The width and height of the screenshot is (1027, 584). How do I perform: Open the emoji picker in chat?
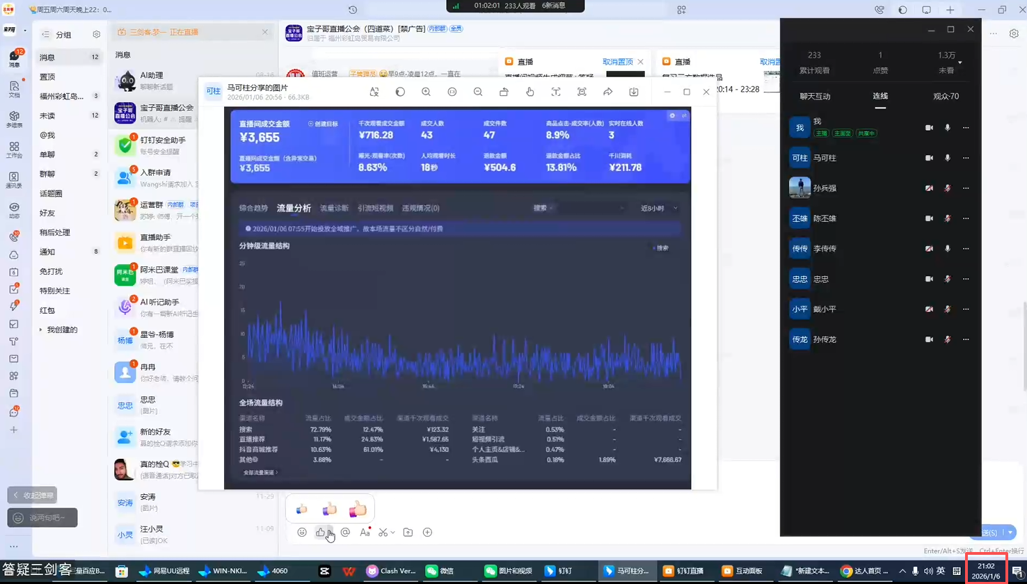pos(302,533)
